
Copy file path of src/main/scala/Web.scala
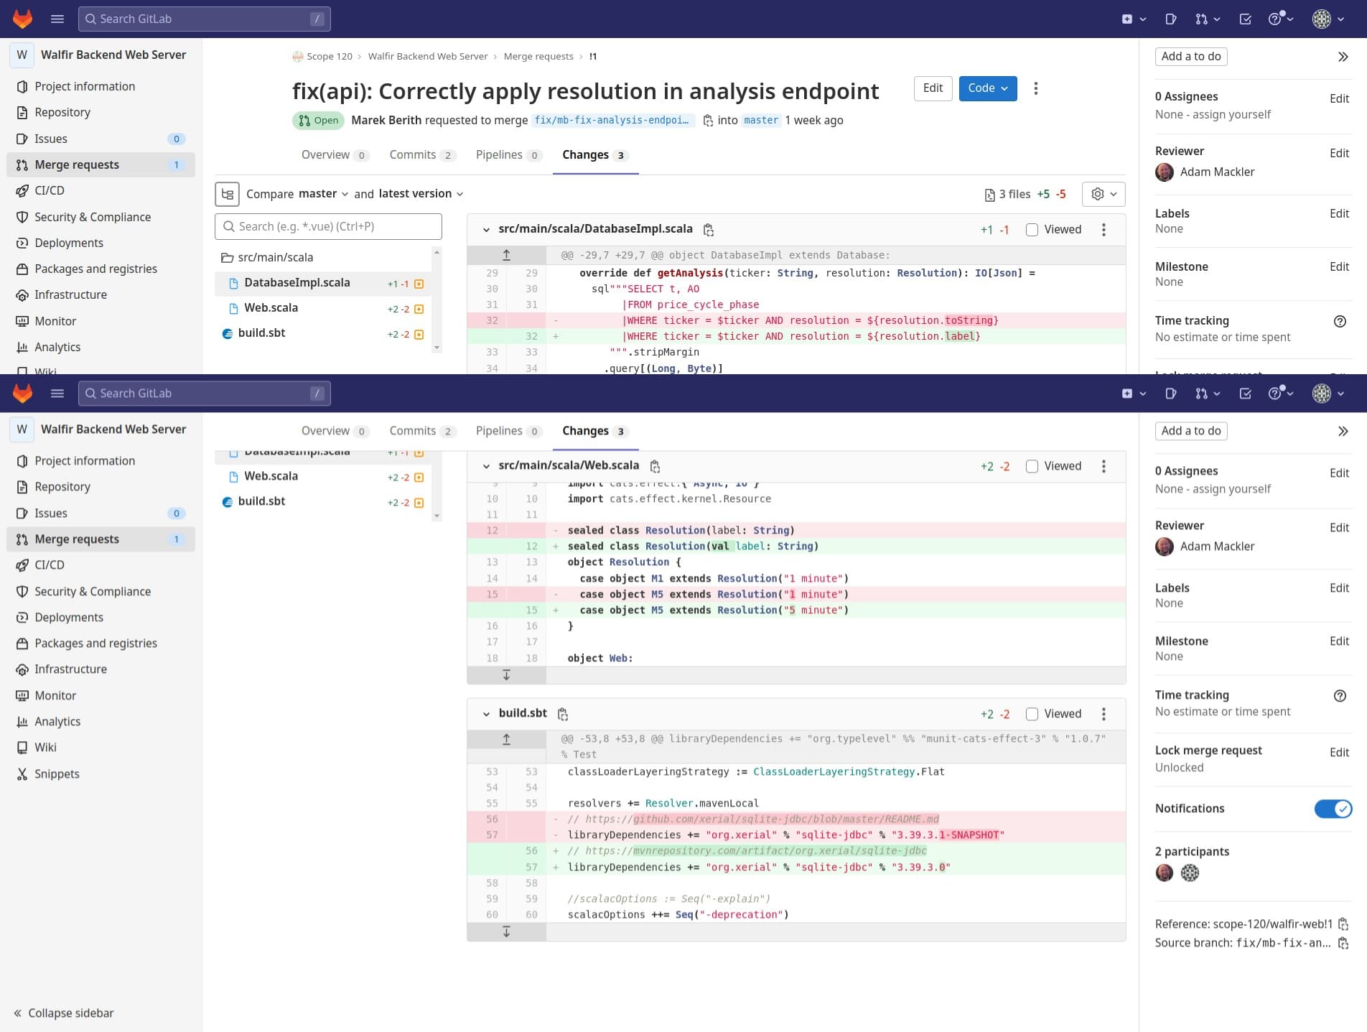coord(655,466)
